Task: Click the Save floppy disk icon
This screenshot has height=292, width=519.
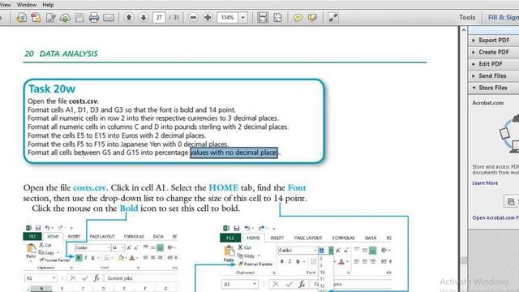Action: (79, 18)
